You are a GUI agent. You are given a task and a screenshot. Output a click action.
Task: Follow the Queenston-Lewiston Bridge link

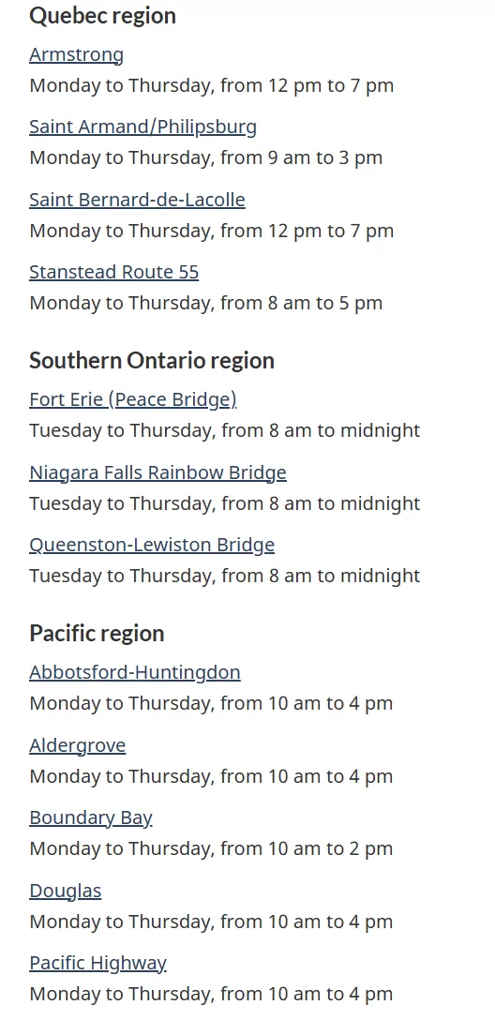152,545
